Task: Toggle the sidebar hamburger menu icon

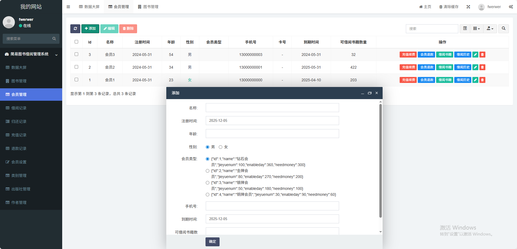Action: (68, 7)
